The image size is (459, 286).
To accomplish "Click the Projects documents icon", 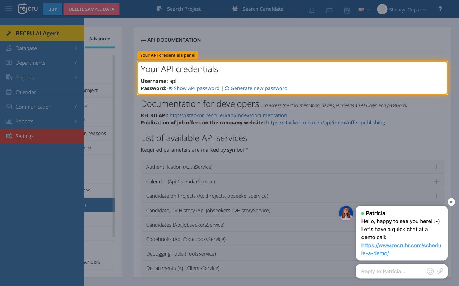I will click(x=9, y=78).
